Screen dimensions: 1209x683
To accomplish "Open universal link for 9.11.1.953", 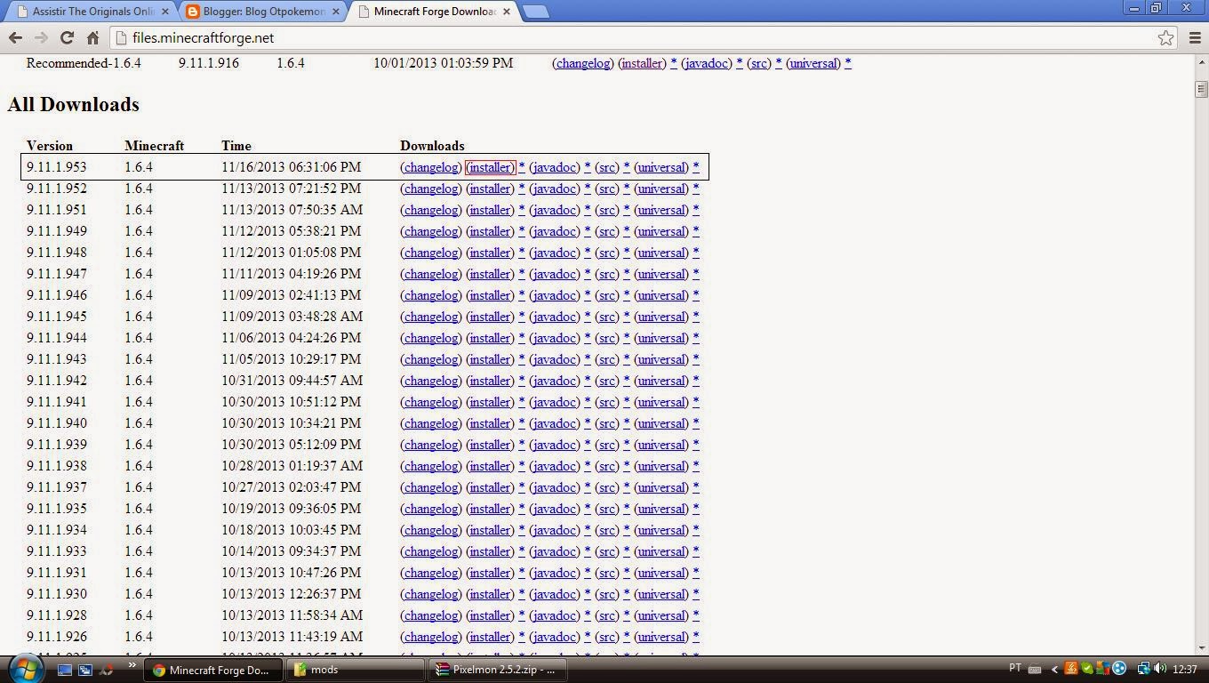I will (x=661, y=167).
